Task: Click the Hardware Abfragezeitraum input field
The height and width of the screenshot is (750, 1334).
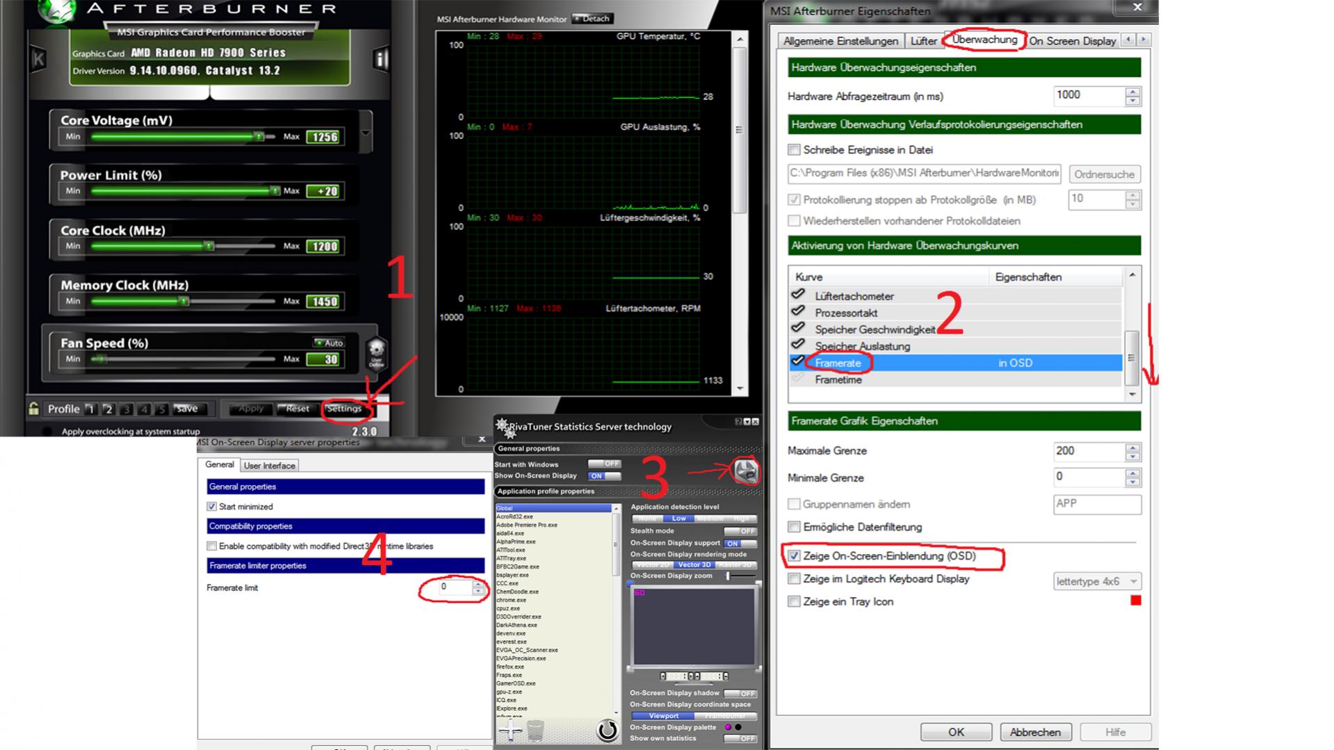Action: pos(1089,95)
